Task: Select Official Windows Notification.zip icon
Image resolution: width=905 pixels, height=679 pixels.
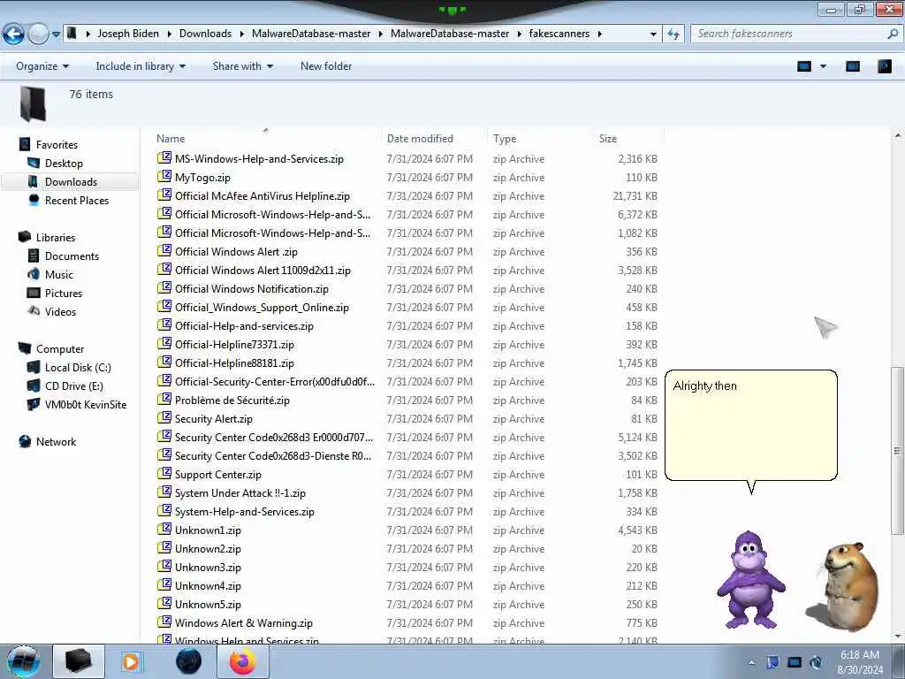Action: [164, 287]
